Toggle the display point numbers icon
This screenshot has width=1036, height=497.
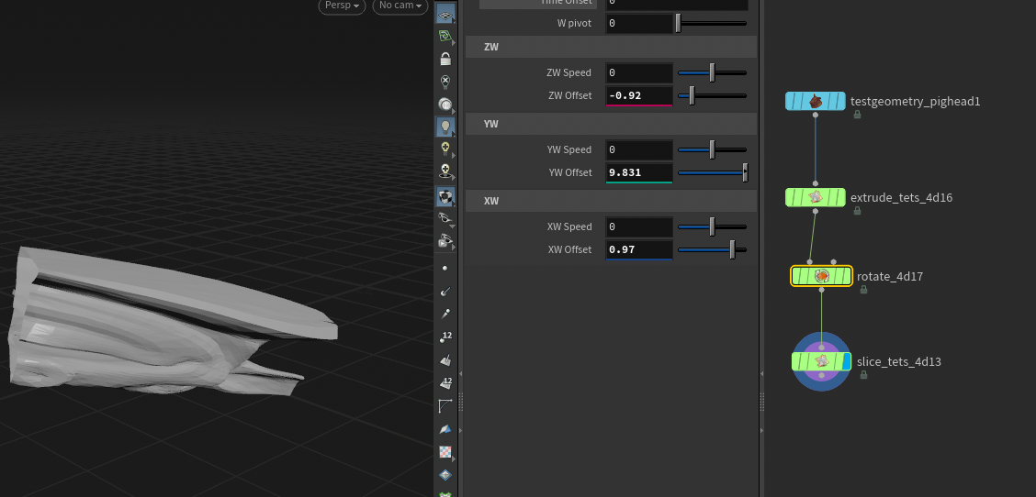(x=445, y=337)
